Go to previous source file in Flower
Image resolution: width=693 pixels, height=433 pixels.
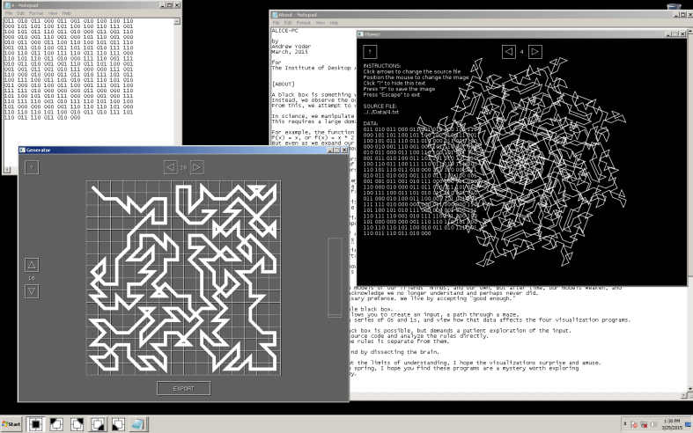pyautogui.click(x=509, y=51)
